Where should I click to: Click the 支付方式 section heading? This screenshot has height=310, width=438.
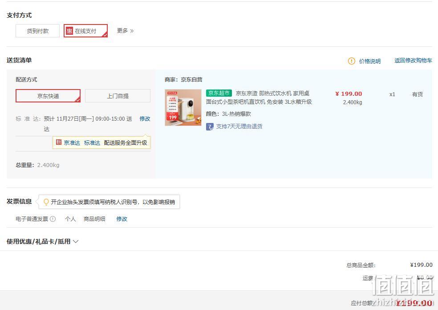(x=19, y=16)
